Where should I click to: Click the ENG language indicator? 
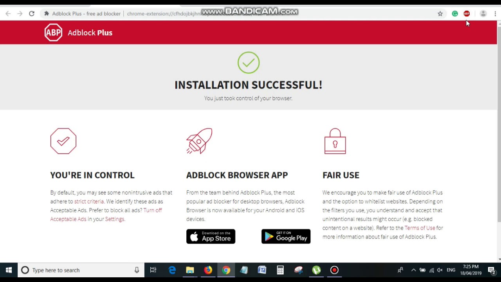click(451, 270)
